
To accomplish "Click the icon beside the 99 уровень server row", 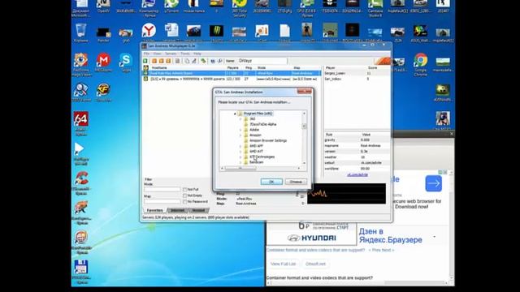I will click(x=145, y=79).
